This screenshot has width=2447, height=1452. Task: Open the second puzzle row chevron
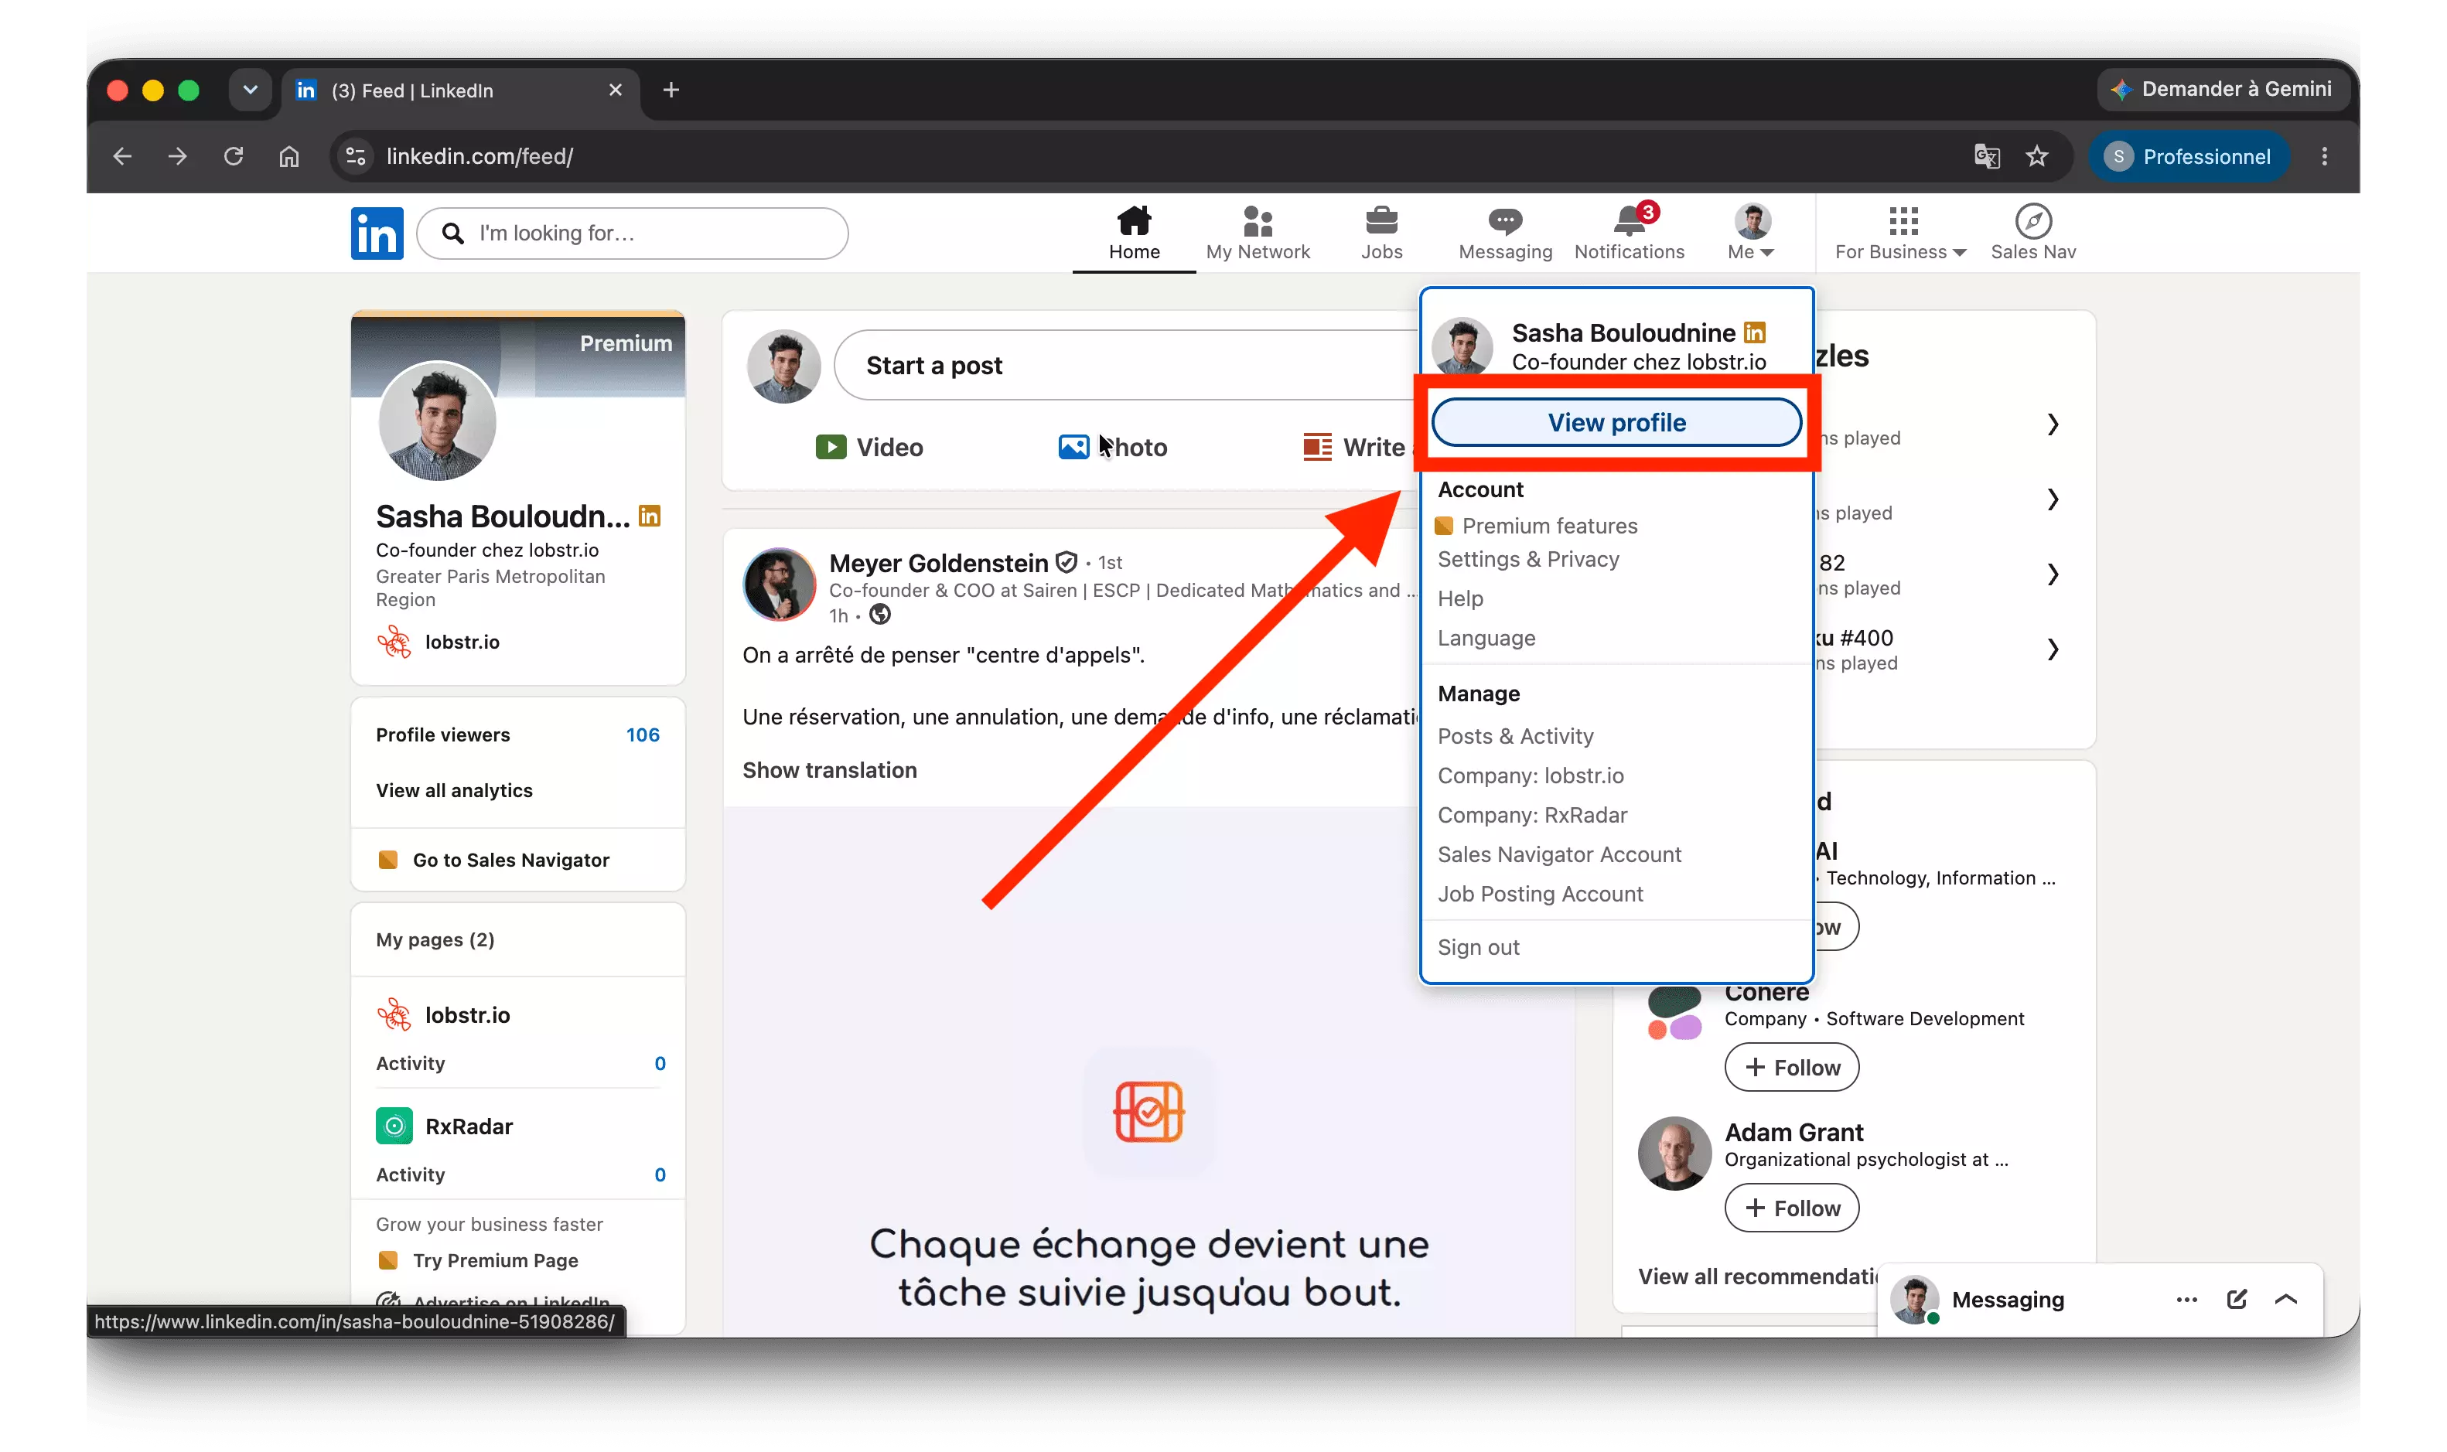click(2053, 500)
